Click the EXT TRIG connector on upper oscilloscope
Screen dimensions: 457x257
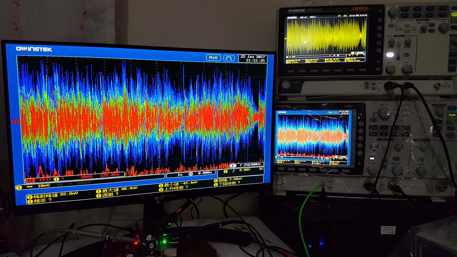[x=437, y=86]
